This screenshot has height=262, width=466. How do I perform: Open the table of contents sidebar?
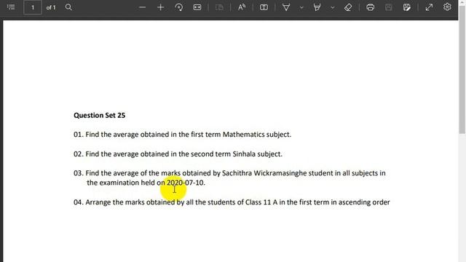(11, 7)
